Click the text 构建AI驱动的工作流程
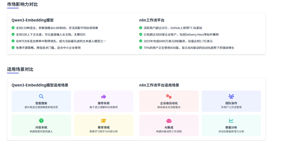 pyautogui.click(x=169, y=132)
